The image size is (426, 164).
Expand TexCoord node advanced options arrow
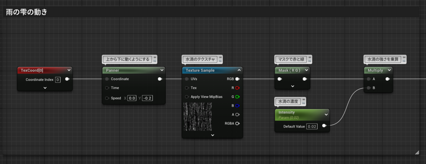[x=45, y=87]
